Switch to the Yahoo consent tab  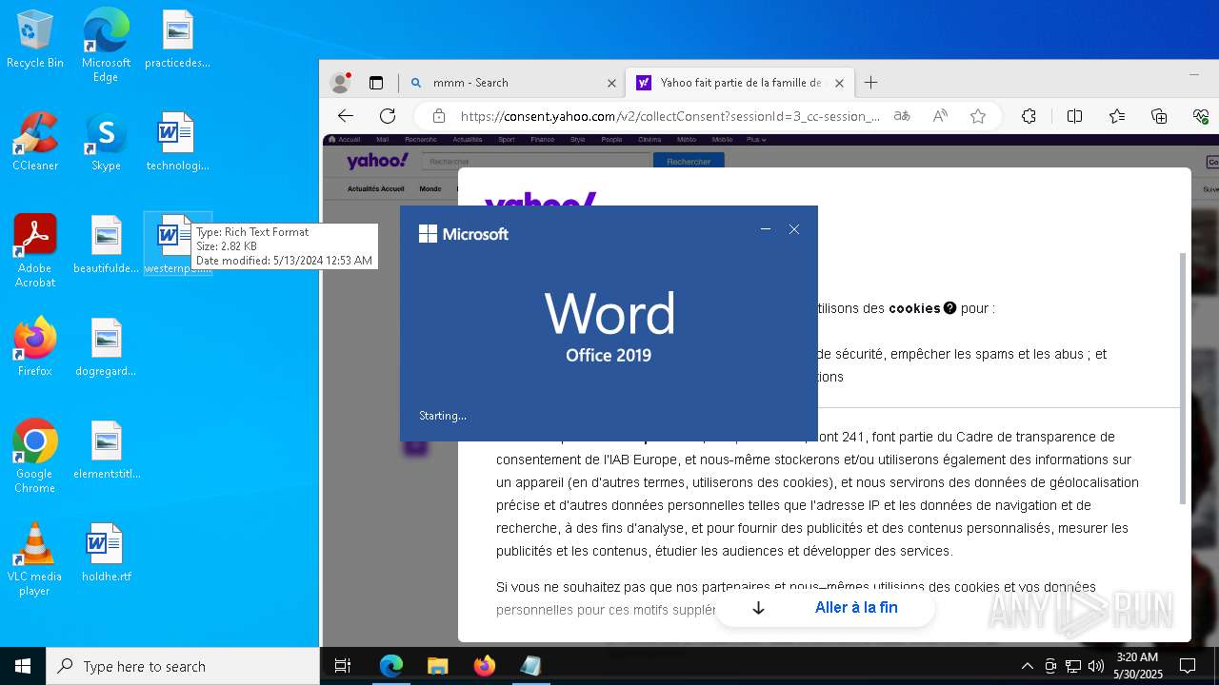point(739,83)
